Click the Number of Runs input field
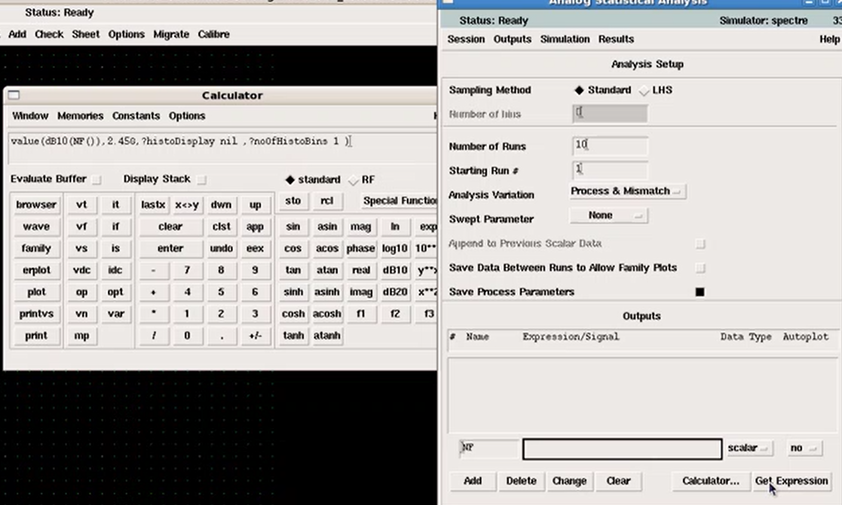This screenshot has height=505, width=842. click(x=610, y=145)
